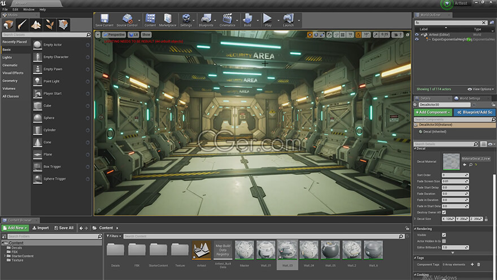Click the Save All button

[x=64, y=228]
